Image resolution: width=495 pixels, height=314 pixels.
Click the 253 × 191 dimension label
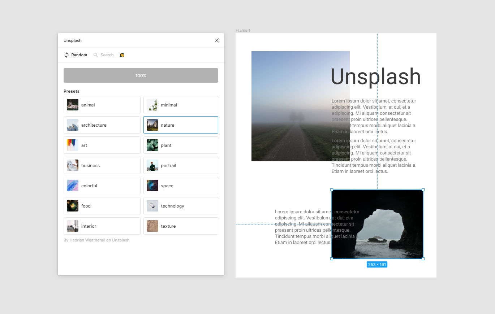[x=377, y=265]
